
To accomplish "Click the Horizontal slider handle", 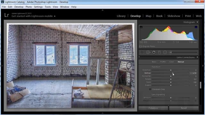I will (x=171, y=76).
